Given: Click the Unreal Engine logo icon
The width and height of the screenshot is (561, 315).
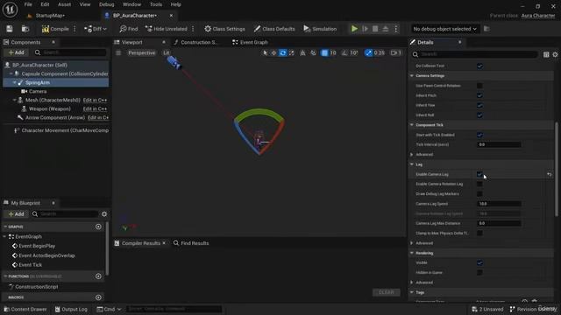Looking at the screenshot, I should point(10,10).
